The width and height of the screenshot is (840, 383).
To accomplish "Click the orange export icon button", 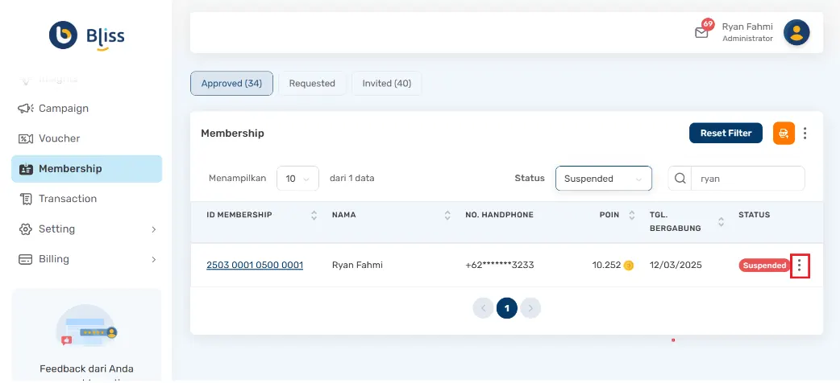I will (x=784, y=134).
